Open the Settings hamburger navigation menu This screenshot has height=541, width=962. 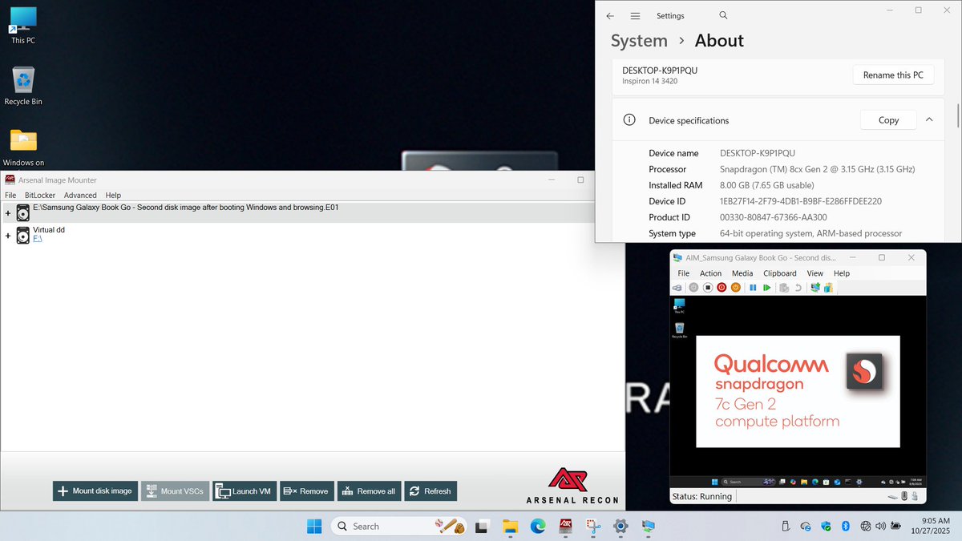coord(635,15)
